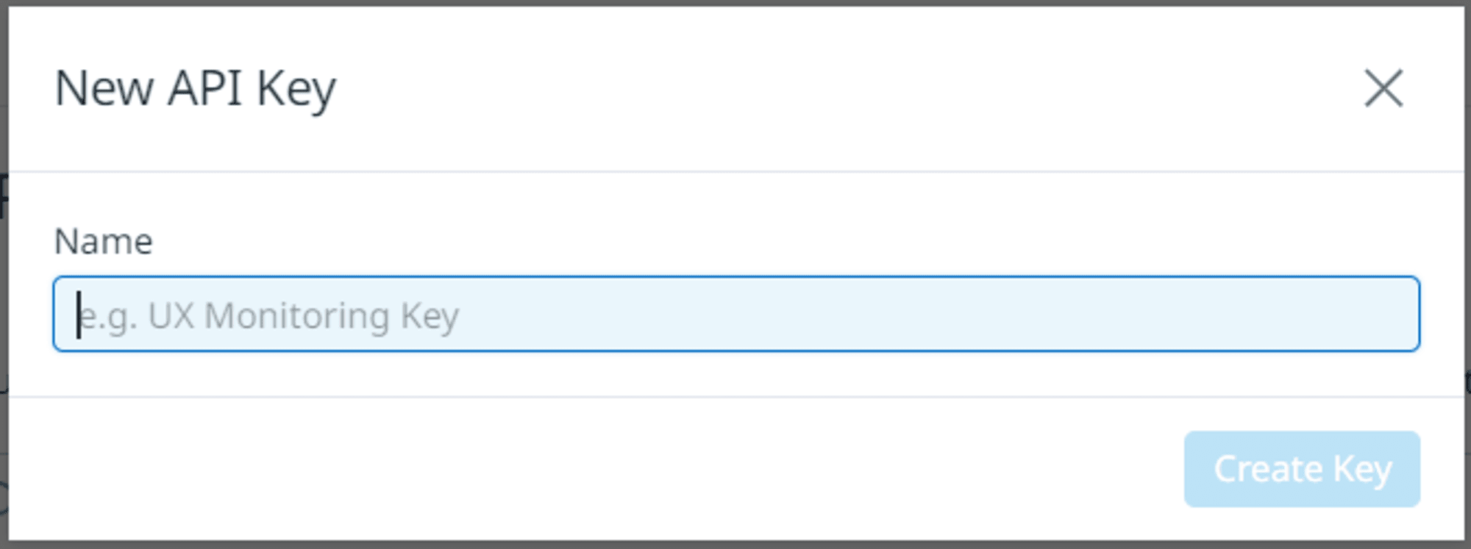This screenshot has width=1471, height=549.
Task: Focus the Name input field
Action: (x=736, y=314)
